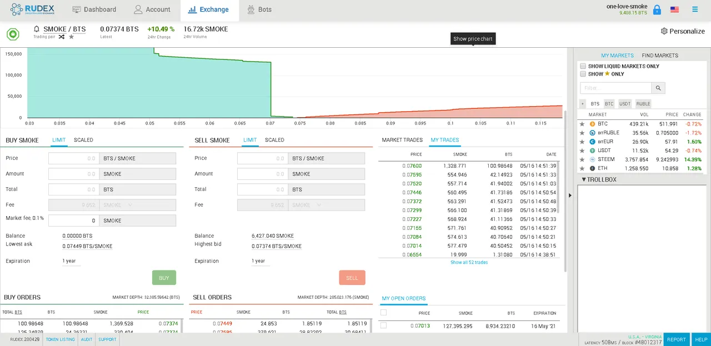Image resolution: width=711 pixels, height=346 pixels.
Task: Click the BTC coin icon
Action: 592,124
